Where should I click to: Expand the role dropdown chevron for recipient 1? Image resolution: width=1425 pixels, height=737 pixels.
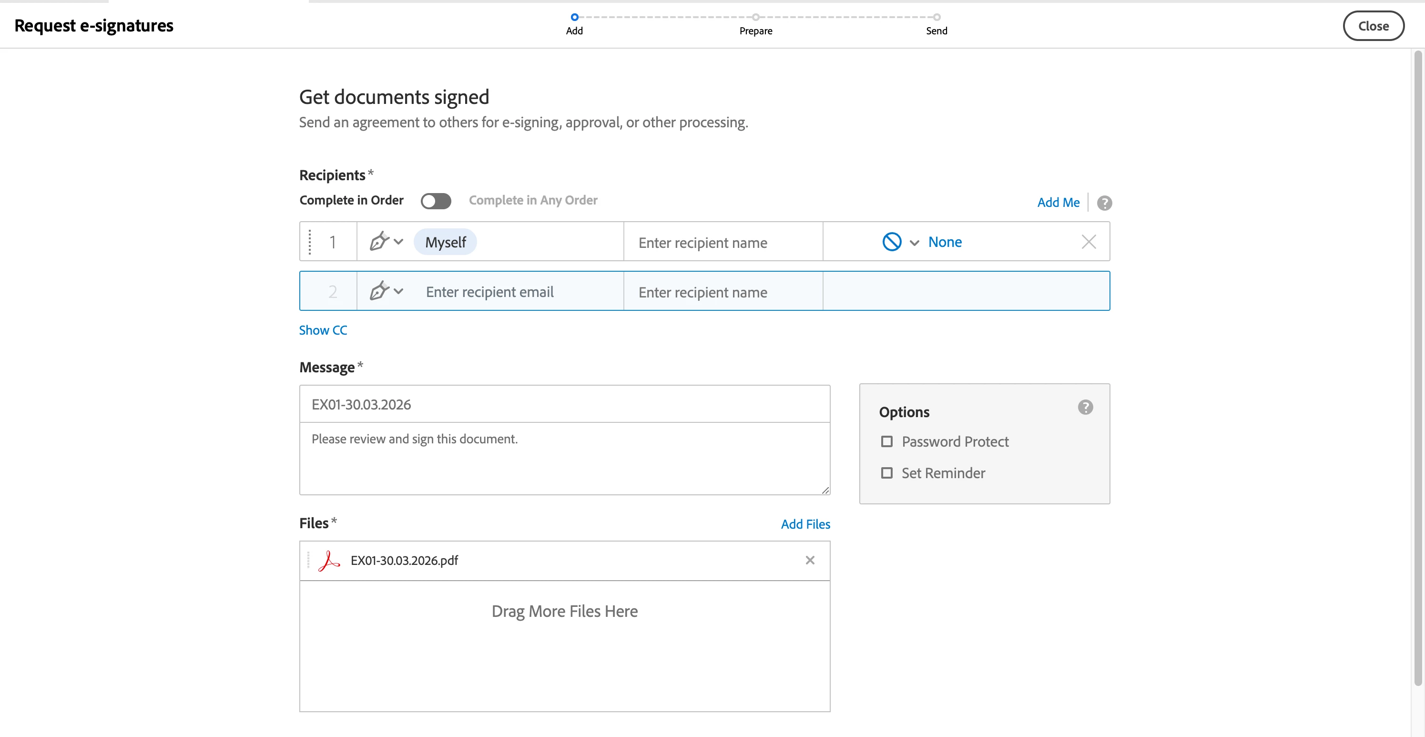point(398,242)
